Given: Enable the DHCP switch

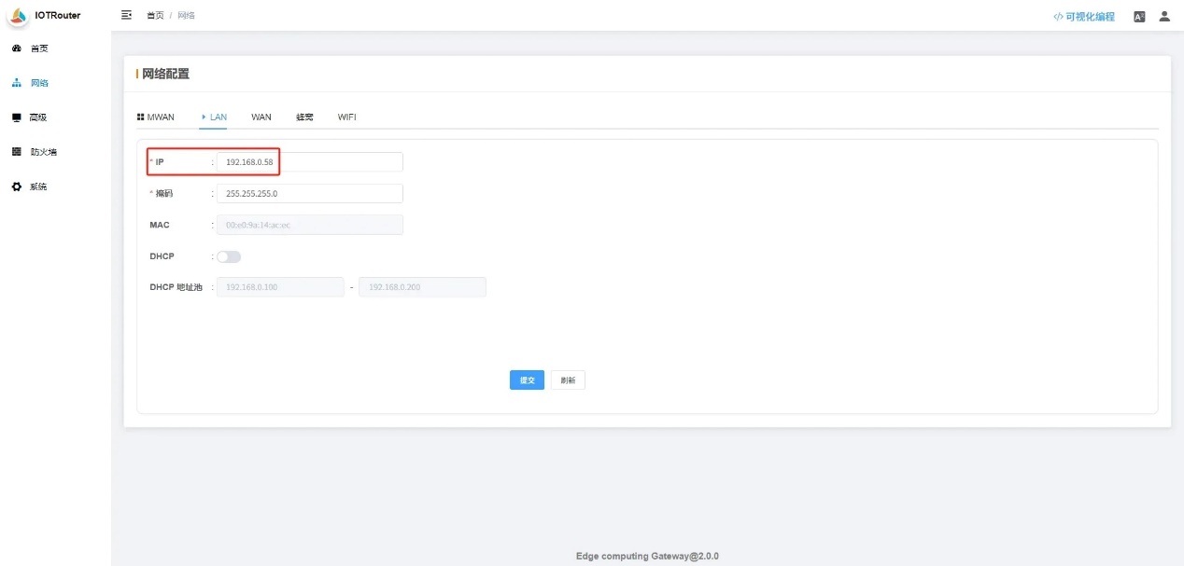Looking at the screenshot, I should pos(229,256).
